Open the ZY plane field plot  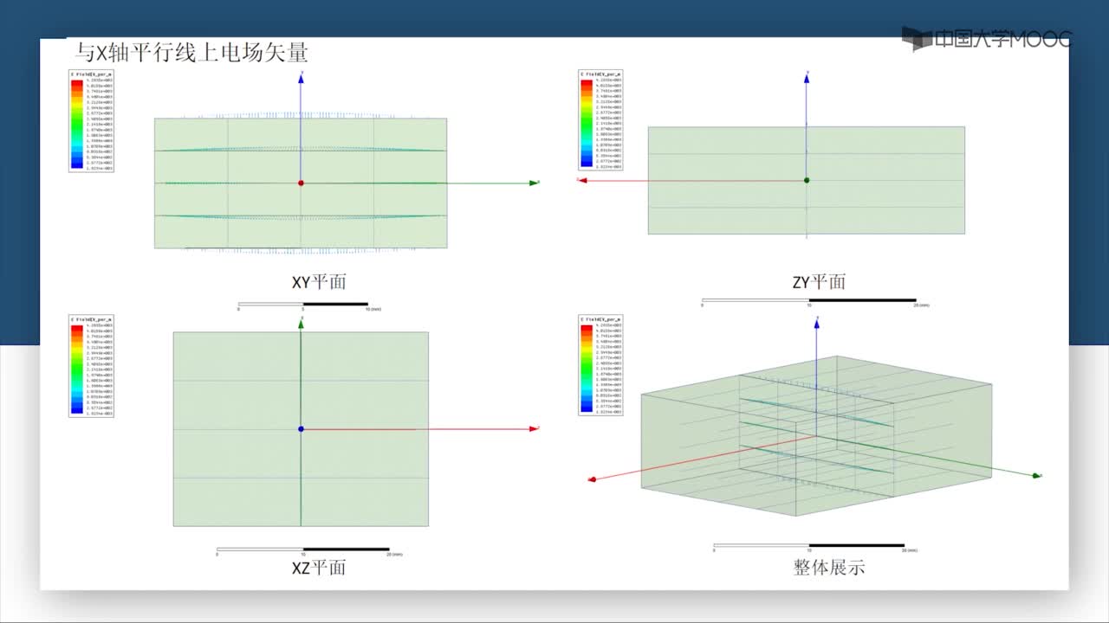806,180
